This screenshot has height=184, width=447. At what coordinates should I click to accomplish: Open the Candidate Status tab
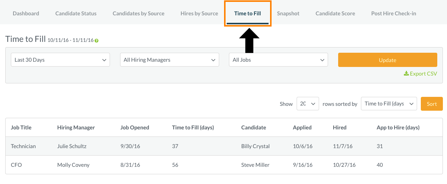[76, 13]
